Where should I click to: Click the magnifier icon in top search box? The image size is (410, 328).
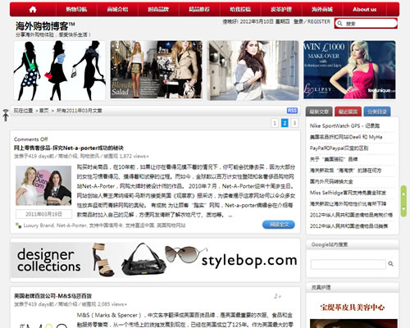click(339, 24)
